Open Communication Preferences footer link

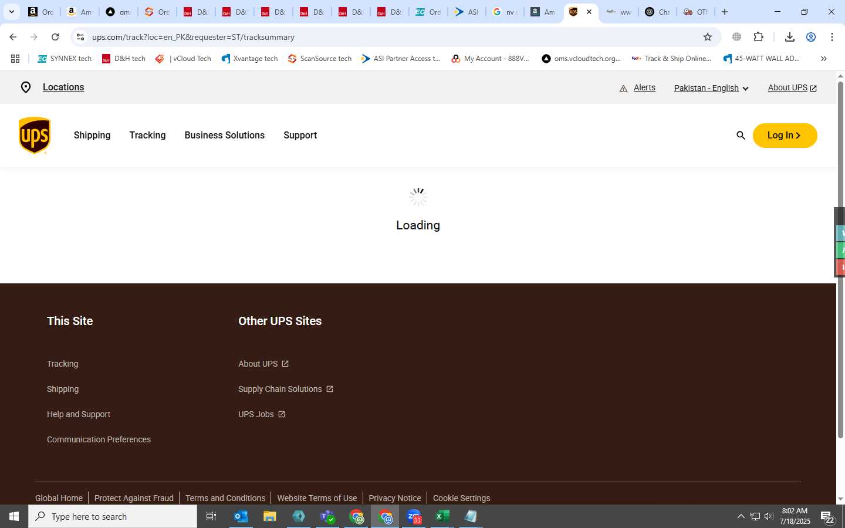[x=99, y=439]
